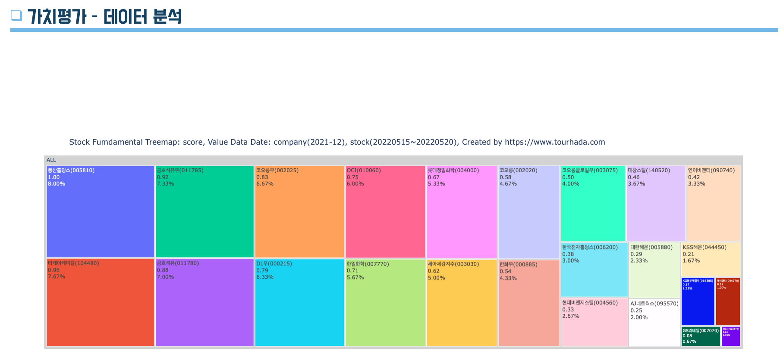Viewport: 780px width, 360px height.
Task: Select the small purple 0.33% cell
Action: click(x=731, y=336)
